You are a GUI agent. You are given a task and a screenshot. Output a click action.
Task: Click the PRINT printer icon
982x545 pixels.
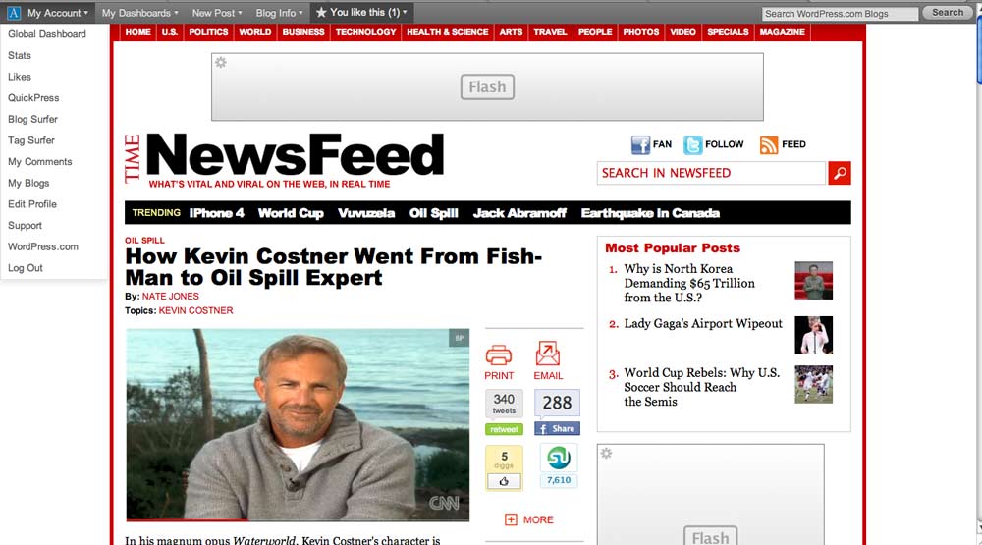tap(499, 354)
